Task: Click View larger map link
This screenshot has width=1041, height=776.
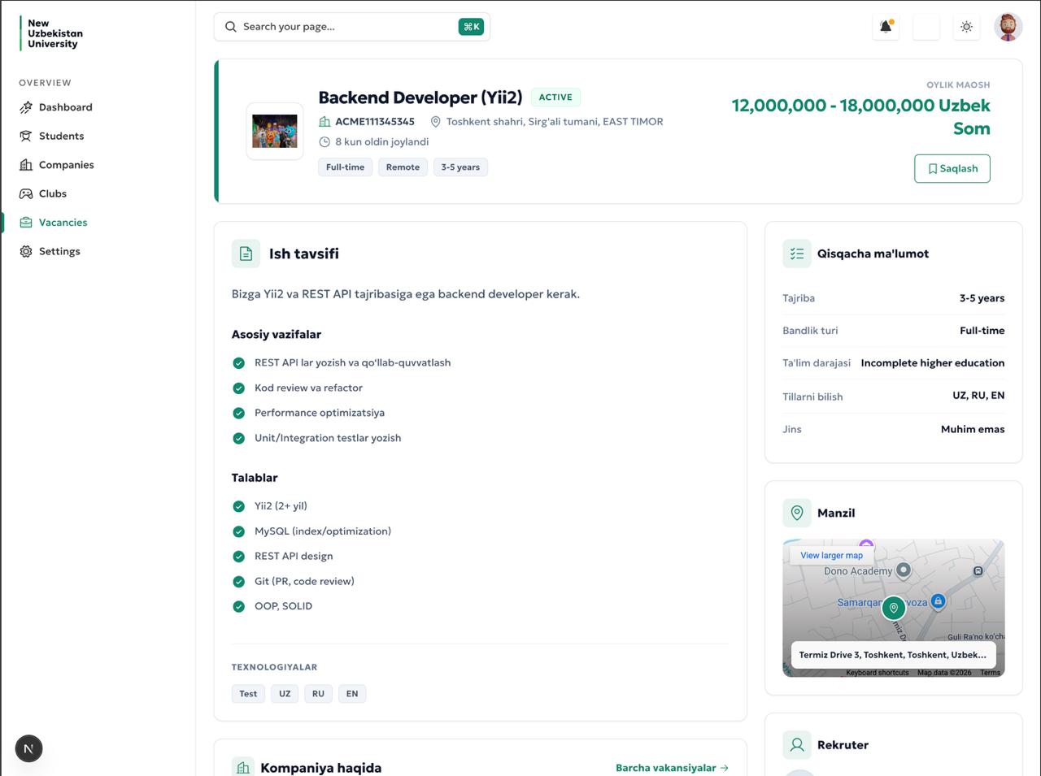Action: (831, 556)
